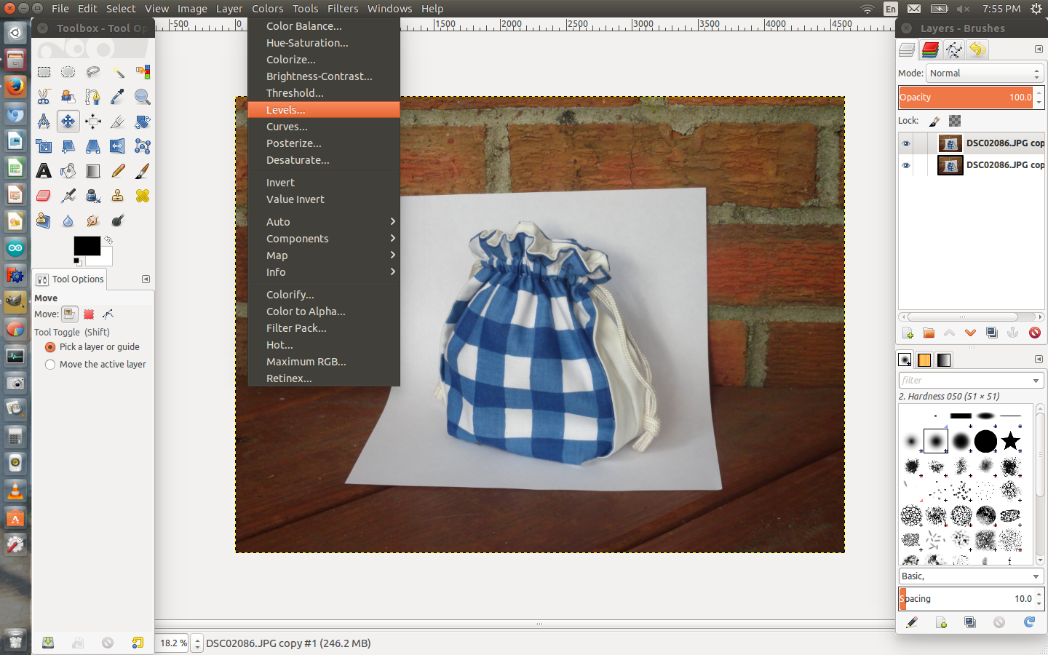
Task: Select the Fuzzy Select wand tool
Action: click(x=118, y=72)
